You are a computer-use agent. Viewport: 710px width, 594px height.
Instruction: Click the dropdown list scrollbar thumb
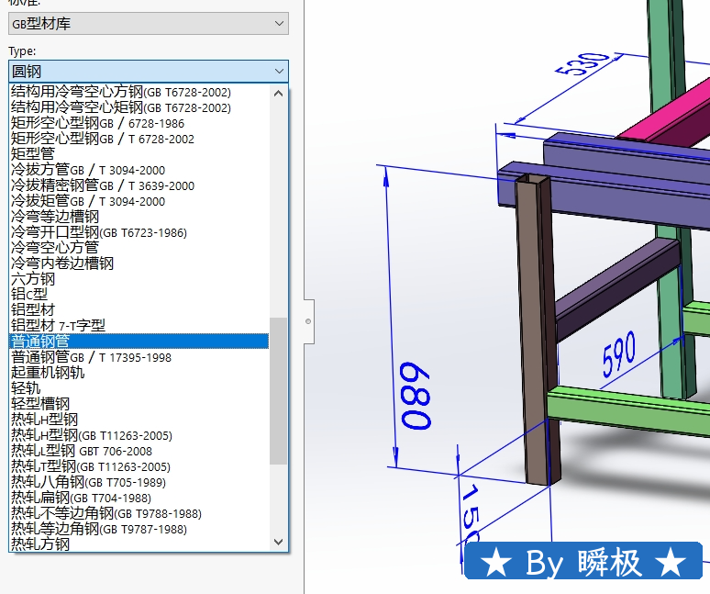[279, 390]
